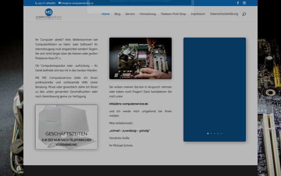This screenshot has width=281, height=176.
Task: Select the first slider dot
Action: pos(208,133)
